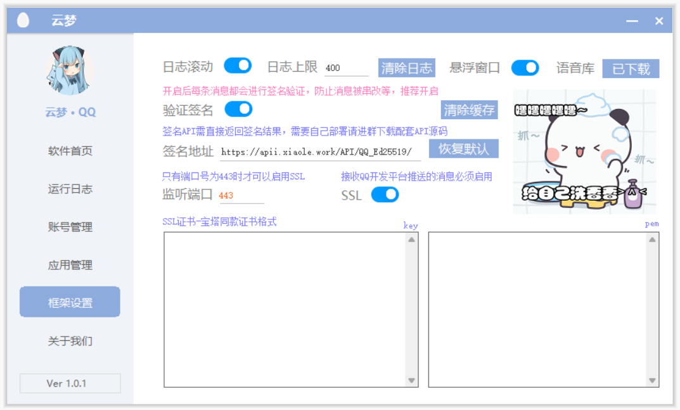Screen dimensions: 680x410
Task: Turn off the 验证签名 switch
Action: pyautogui.click(x=238, y=109)
